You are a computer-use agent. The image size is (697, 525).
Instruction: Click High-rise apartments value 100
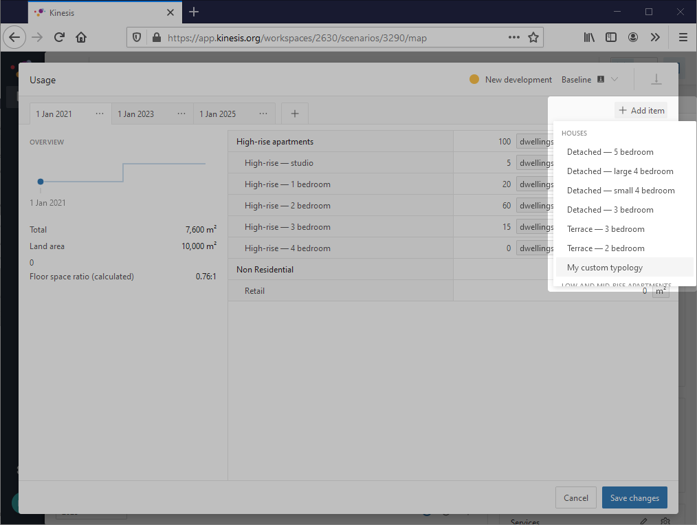(505, 142)
